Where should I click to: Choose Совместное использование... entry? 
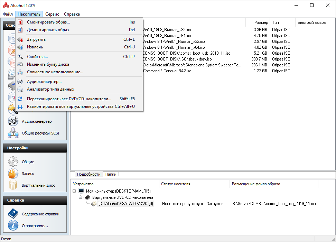[x=79, y=72]
